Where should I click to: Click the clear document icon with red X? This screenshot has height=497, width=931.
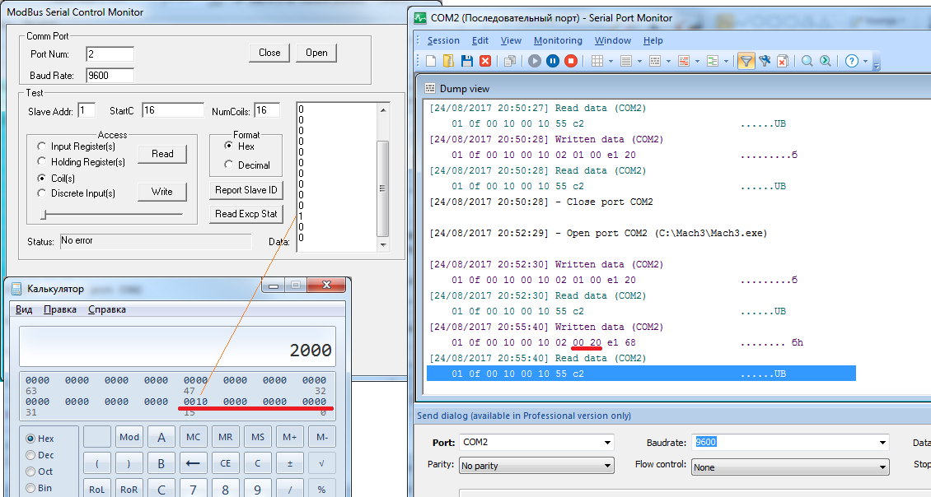click(x=783, y=61)
